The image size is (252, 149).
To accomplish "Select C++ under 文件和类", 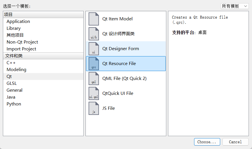I will tap(43, 63).
